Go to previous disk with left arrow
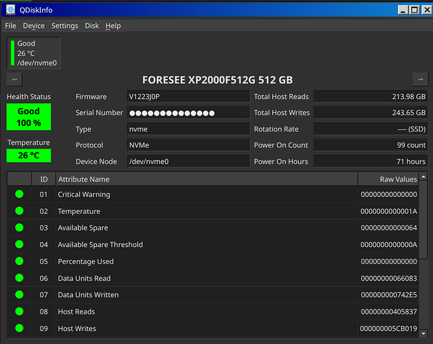Viewport: 433px width, 344px height. click(14, 80)
